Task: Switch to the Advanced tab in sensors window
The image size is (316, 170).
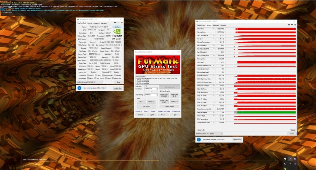Action: pyautogui.click(x=216, y=25)
